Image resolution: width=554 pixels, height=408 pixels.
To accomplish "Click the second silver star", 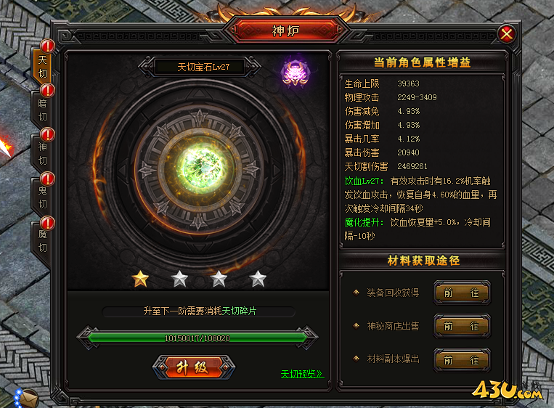I will point(179,279).
